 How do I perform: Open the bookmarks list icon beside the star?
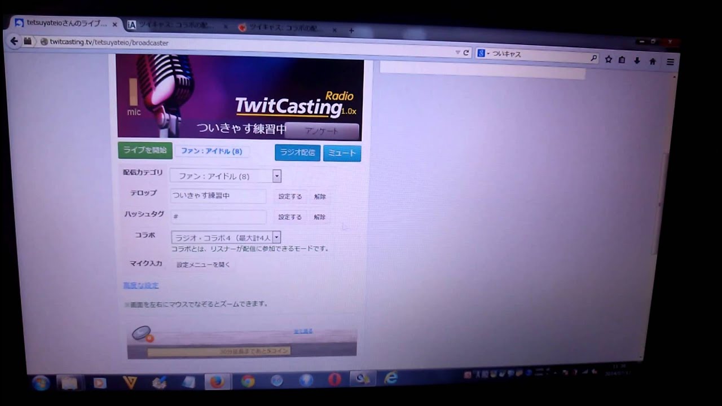(622, 60)
